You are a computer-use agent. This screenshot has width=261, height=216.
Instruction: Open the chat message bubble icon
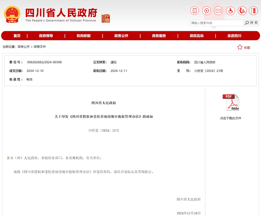(x=218, y=11)
